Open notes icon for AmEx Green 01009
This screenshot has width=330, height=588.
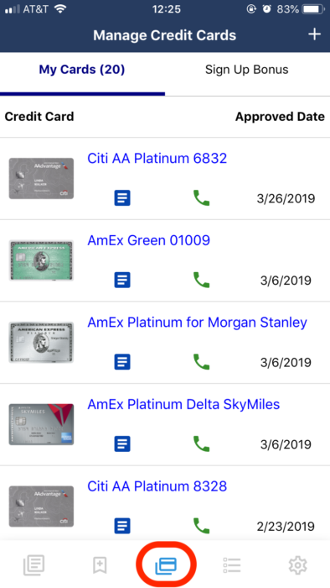tap(122, 280)
